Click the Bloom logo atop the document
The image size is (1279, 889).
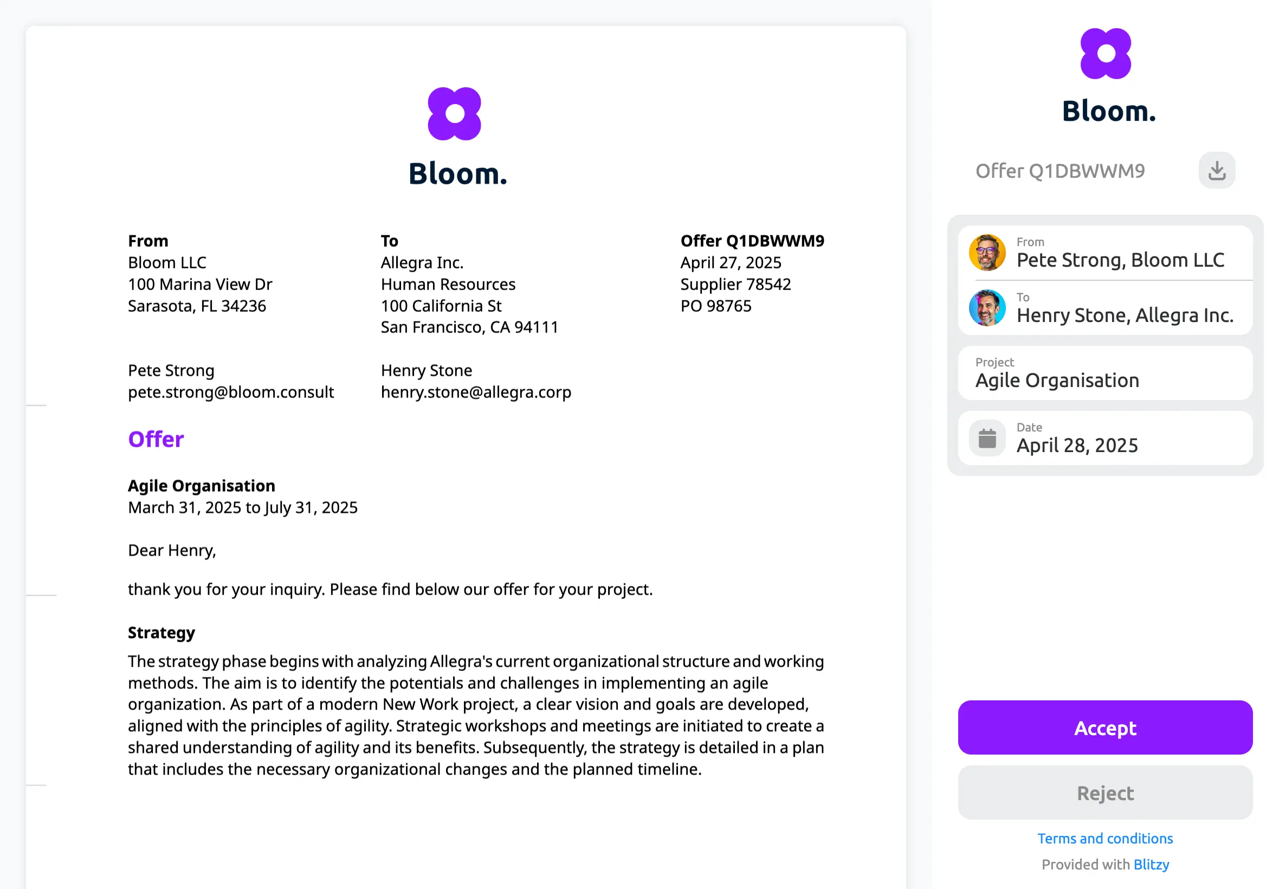(x=454, y=114)
